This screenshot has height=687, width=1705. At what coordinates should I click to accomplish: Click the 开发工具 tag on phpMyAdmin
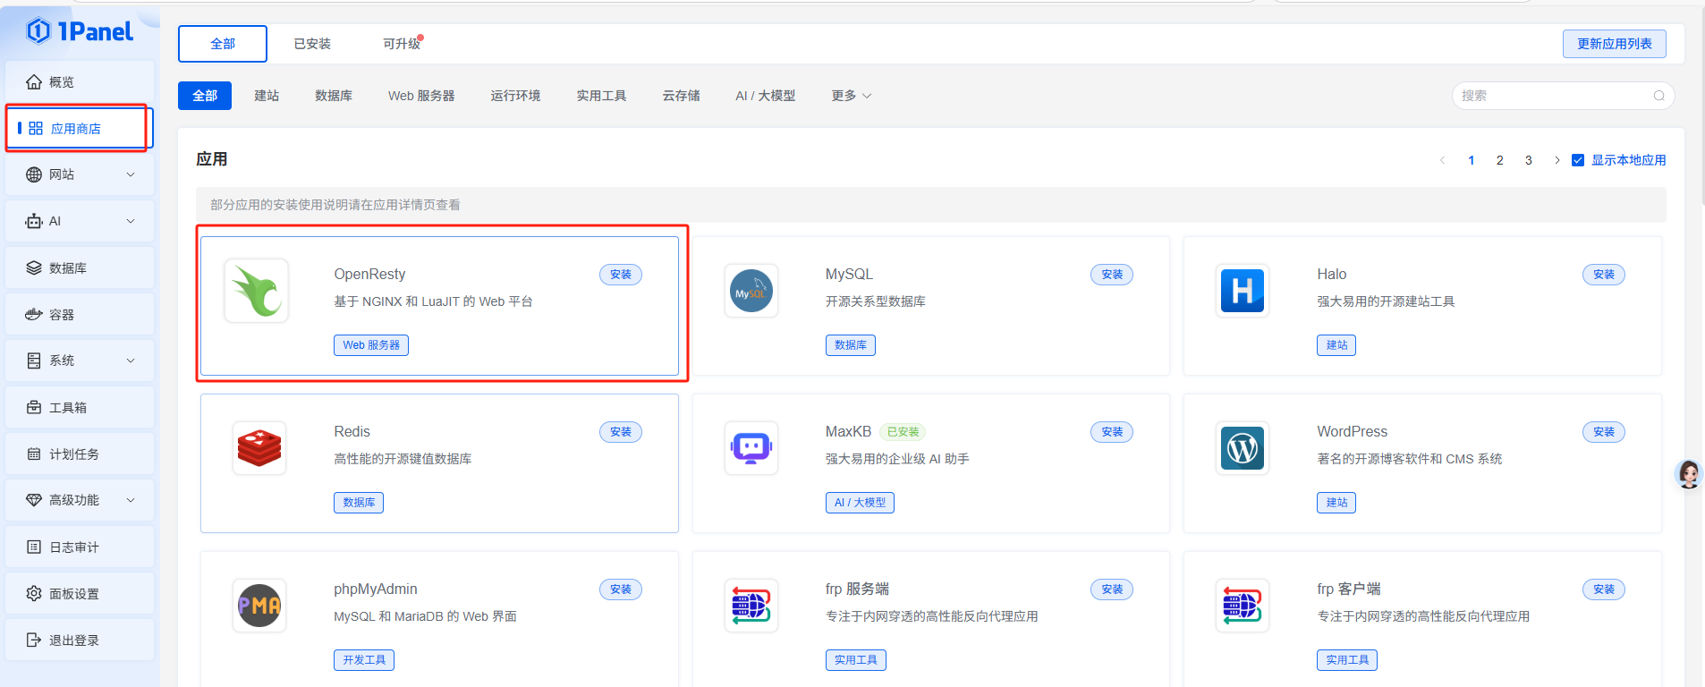coord(364,660)
